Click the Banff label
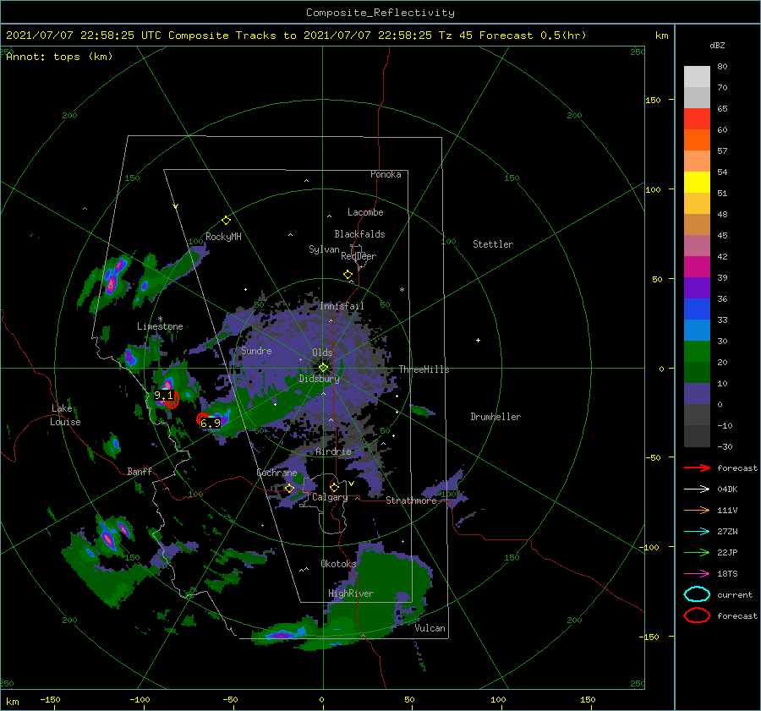The image size is (761, 711). click(x=140, y=471)
